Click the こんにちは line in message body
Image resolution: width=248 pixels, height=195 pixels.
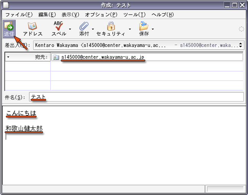(21, 113)
